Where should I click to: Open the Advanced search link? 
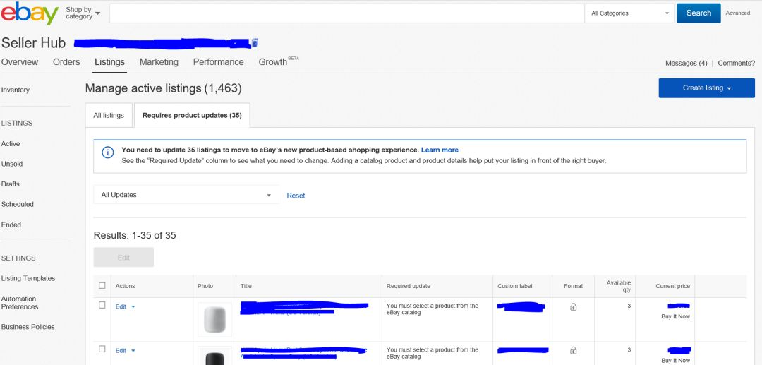tap(738, 13)
